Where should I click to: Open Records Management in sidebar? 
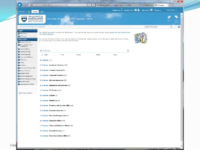click(x=26, y=76)
